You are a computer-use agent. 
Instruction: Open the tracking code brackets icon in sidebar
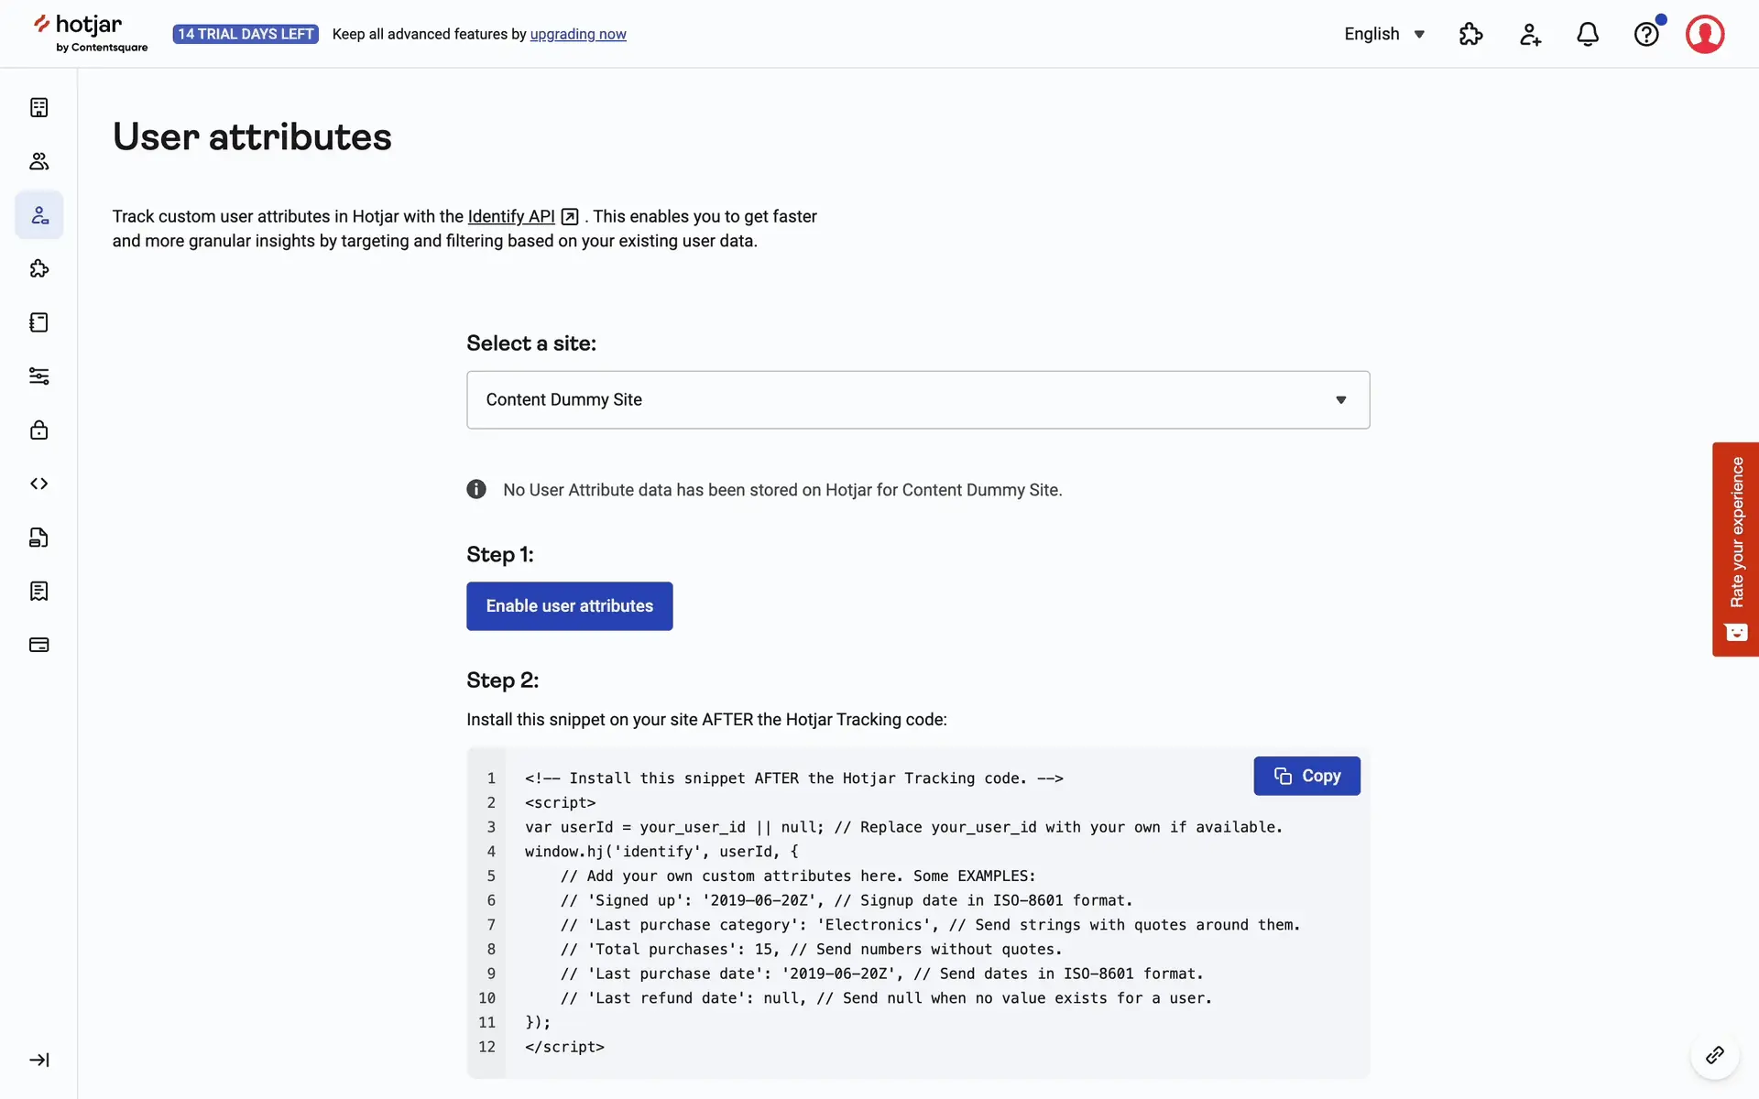pyautogui.click(x=38, y=484)
